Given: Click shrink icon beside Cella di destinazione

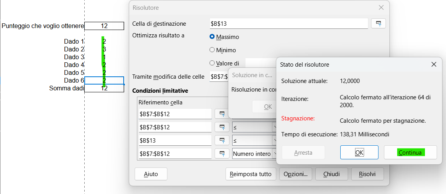Looking at the screenshot, I should click(x=378, y=24).
